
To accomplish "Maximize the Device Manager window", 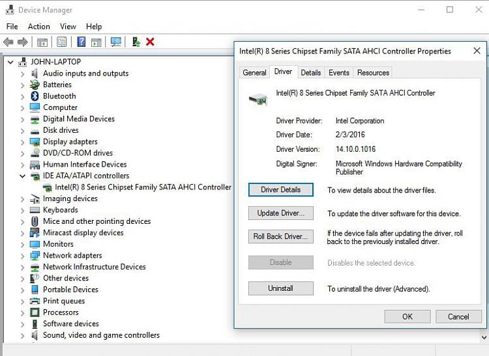I will (x=450, y=10).
